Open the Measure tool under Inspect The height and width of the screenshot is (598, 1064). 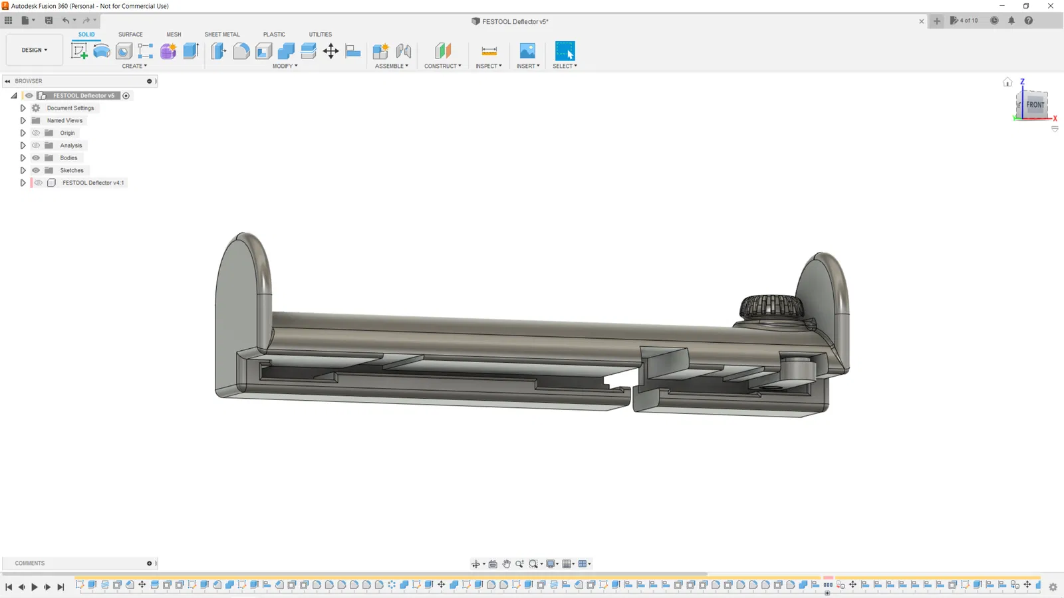click(489, 51)
